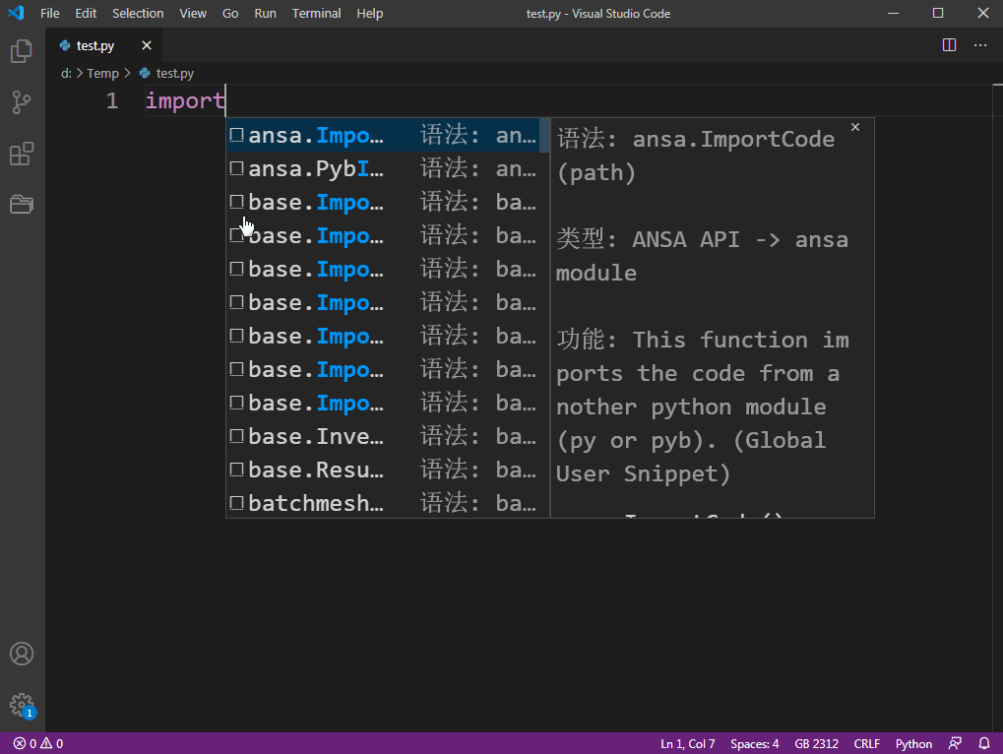Click Ln 1, Col 7 to go to line
Image resolution: width=1003 pixels, height=754 pixels.
688,743
